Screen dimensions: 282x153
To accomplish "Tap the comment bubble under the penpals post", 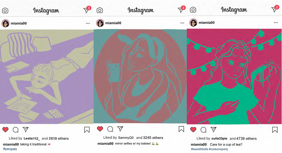I will (16, 130).
